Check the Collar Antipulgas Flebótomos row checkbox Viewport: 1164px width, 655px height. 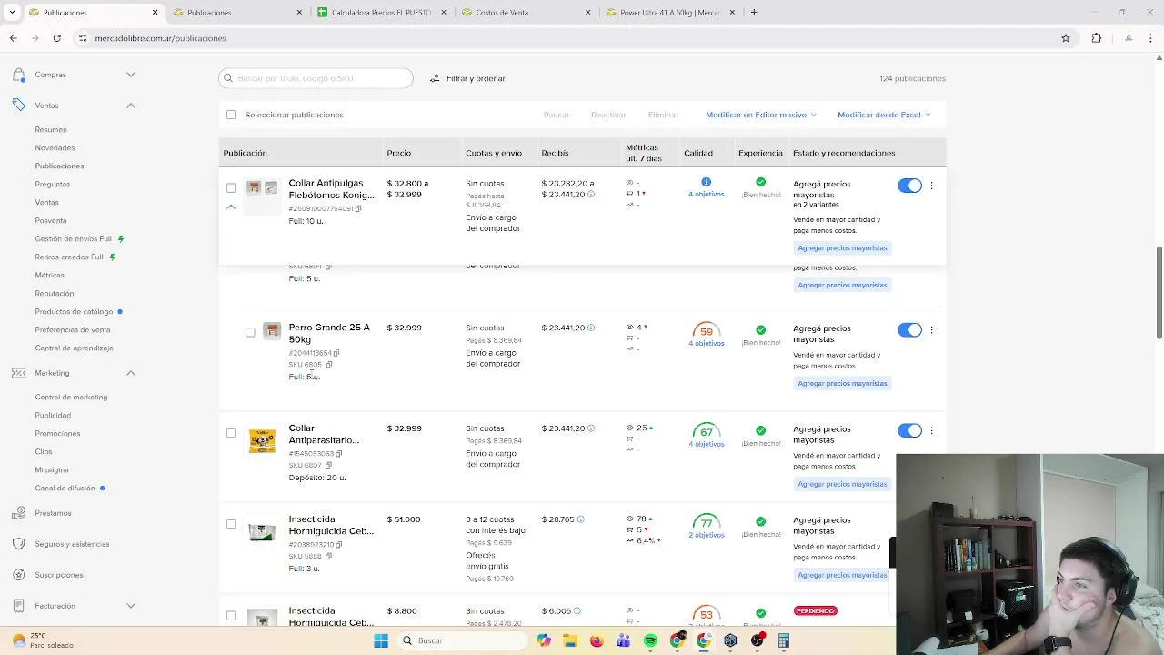(231, 188)
